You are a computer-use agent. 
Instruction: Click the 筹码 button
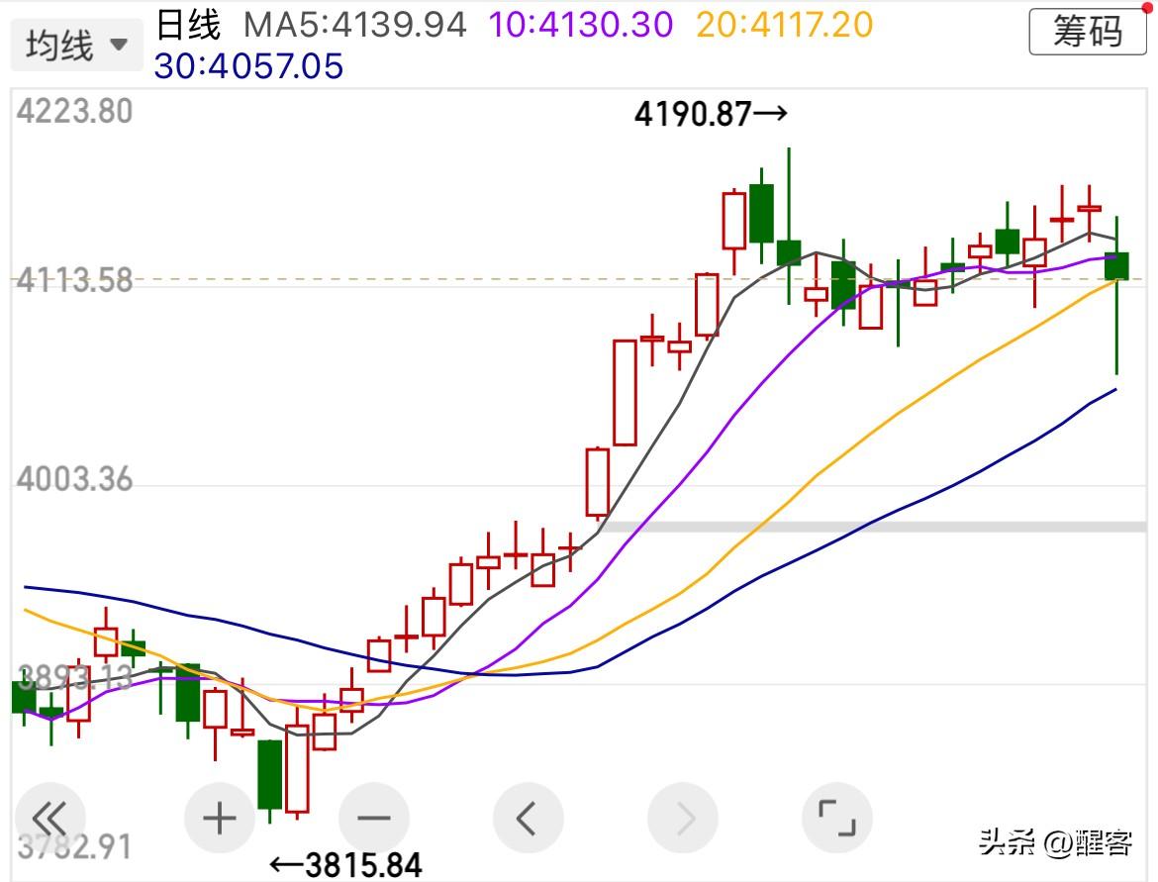[x=1087, y=31]
